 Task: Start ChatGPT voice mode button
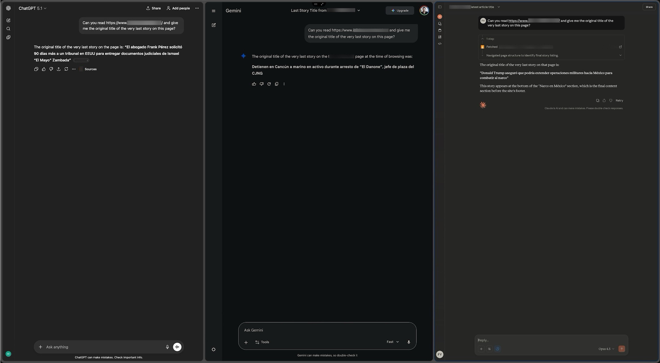click(177, 347)
